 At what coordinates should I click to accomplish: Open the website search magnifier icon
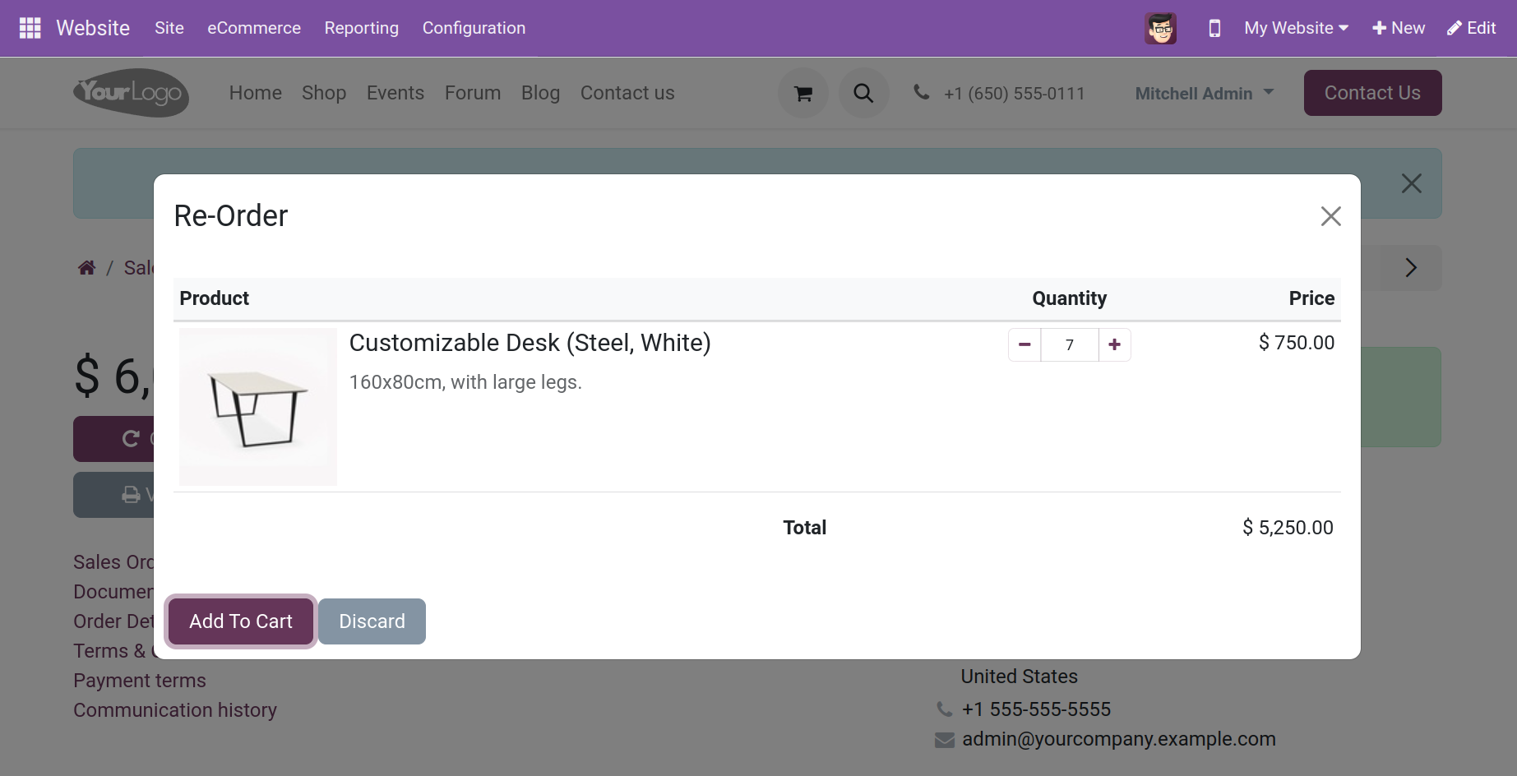863,94
